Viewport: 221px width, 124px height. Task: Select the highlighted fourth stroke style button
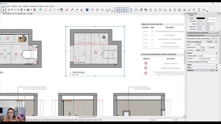208,24
